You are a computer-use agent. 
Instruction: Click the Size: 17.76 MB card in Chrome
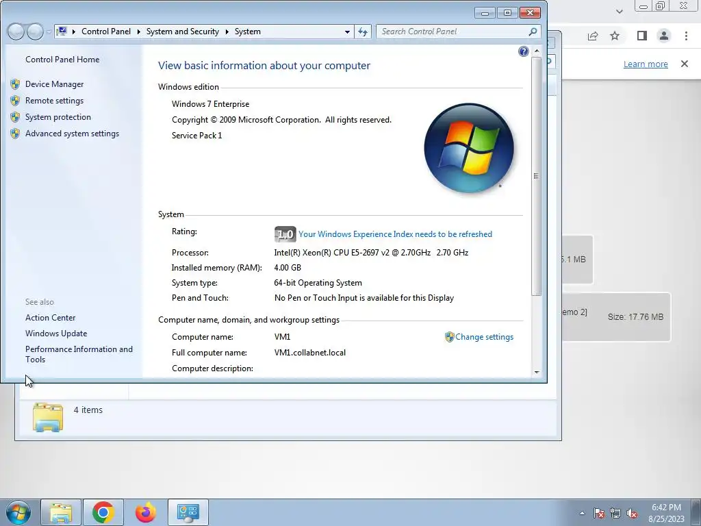click(x=617, y=317)
